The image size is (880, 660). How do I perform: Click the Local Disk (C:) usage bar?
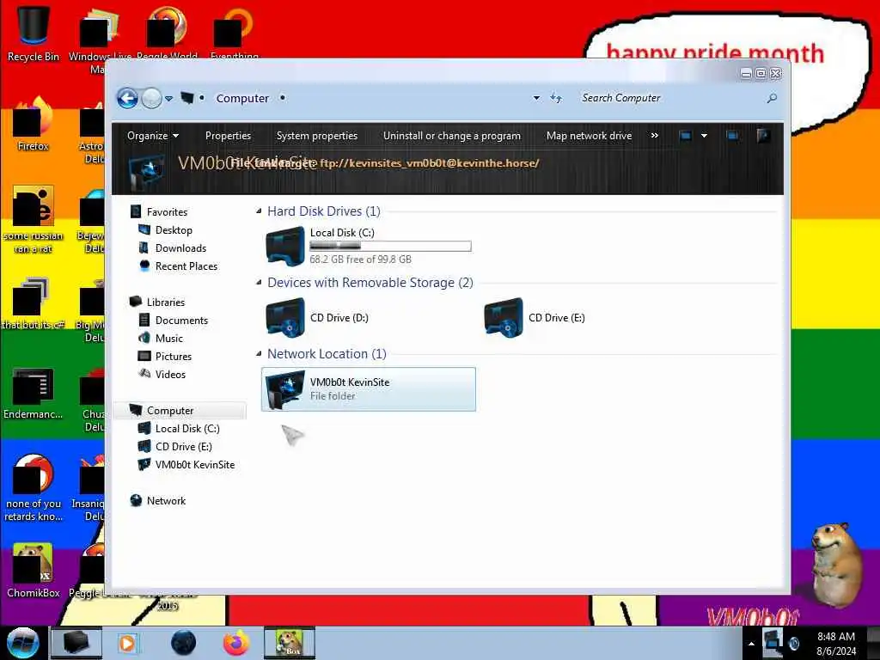pos(390,246)
